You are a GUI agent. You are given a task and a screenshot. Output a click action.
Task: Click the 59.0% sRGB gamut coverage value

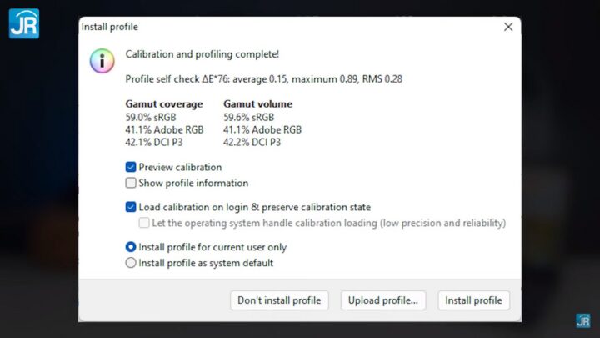click(x=151, y=118)
